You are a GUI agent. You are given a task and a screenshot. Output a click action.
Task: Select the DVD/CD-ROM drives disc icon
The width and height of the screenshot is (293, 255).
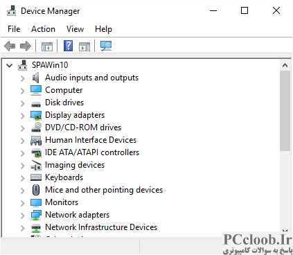point(36,127)
